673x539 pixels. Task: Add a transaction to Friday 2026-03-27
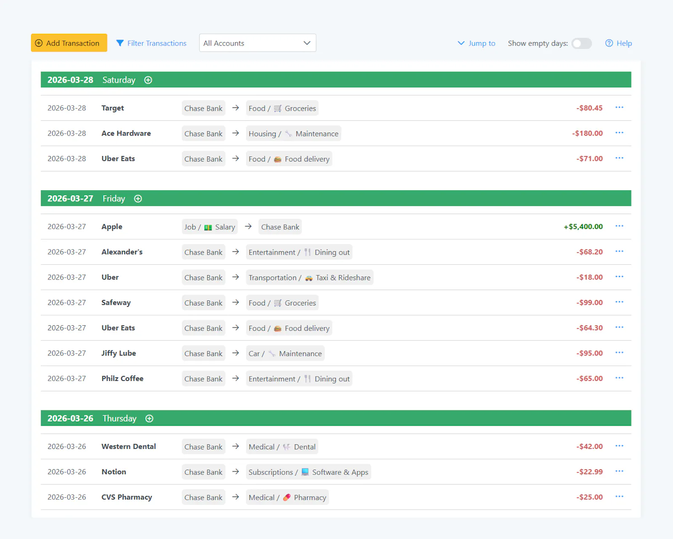(138, 199)
